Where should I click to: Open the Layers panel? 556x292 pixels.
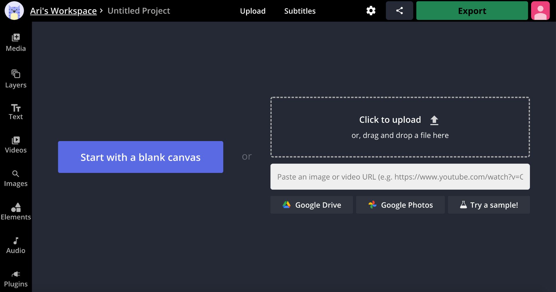coord(16,79)
